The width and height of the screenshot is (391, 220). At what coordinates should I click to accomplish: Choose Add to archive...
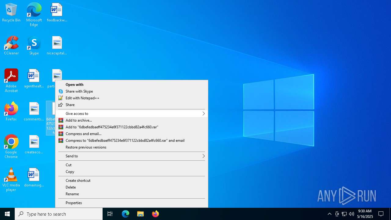click(131, 120)
